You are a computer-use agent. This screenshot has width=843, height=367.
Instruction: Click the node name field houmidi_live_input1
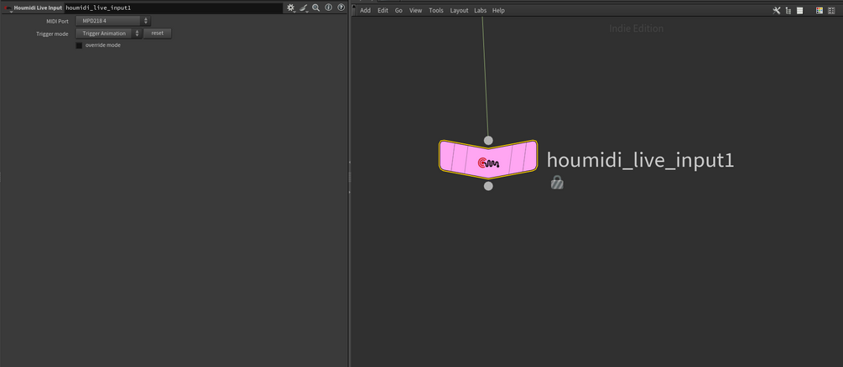coord(173,8)
